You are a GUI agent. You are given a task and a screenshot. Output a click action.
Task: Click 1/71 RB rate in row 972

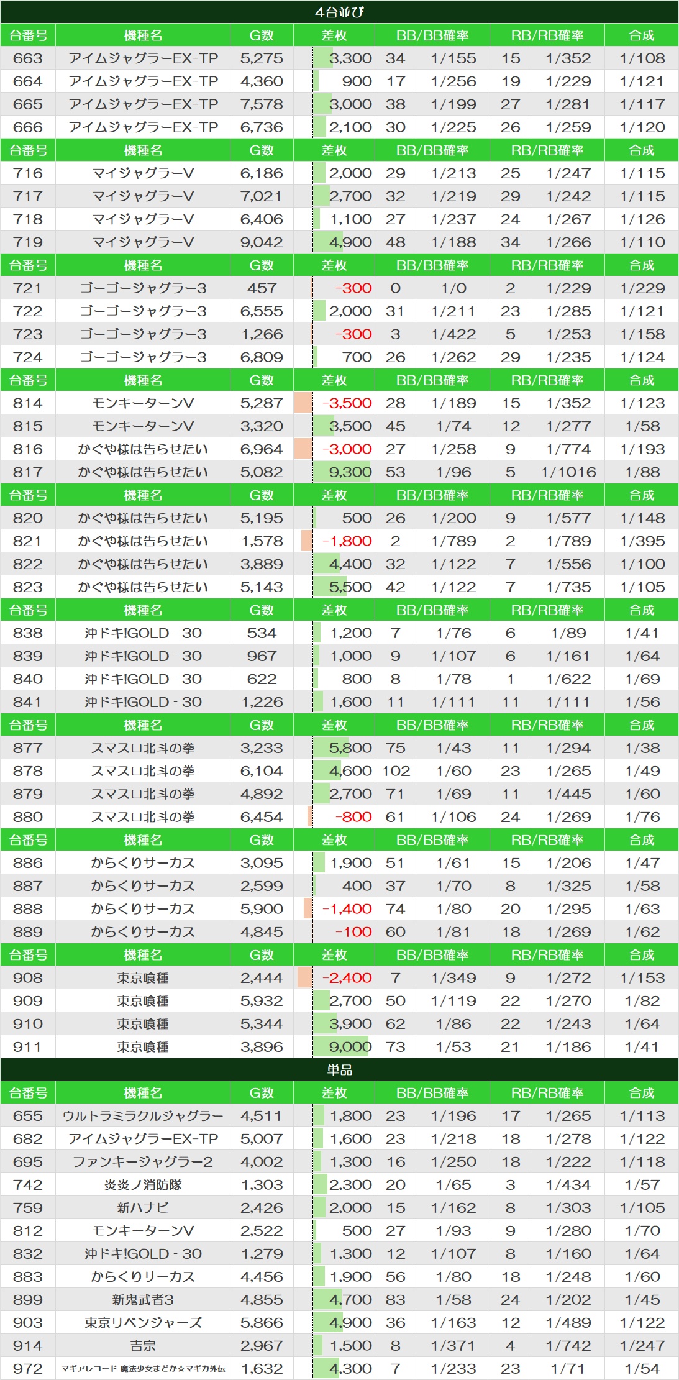568,1369
